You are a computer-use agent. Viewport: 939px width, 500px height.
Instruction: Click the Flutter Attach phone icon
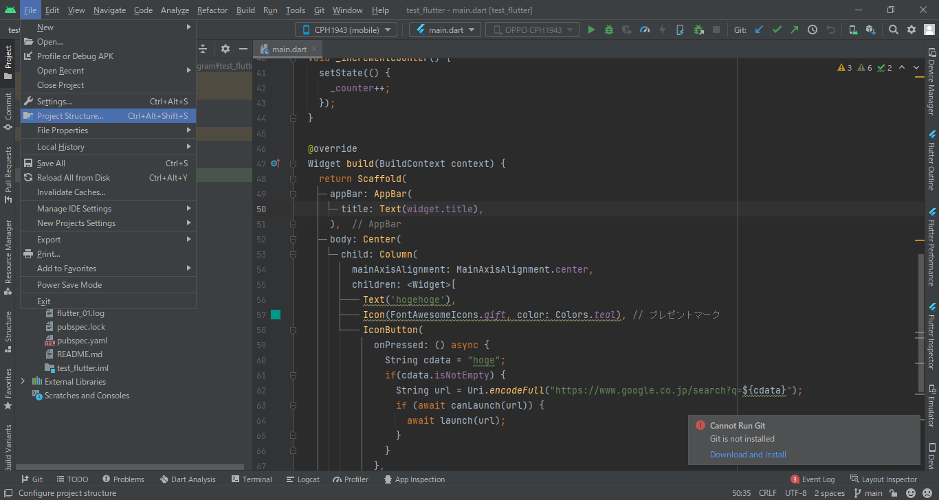point(681,30)
